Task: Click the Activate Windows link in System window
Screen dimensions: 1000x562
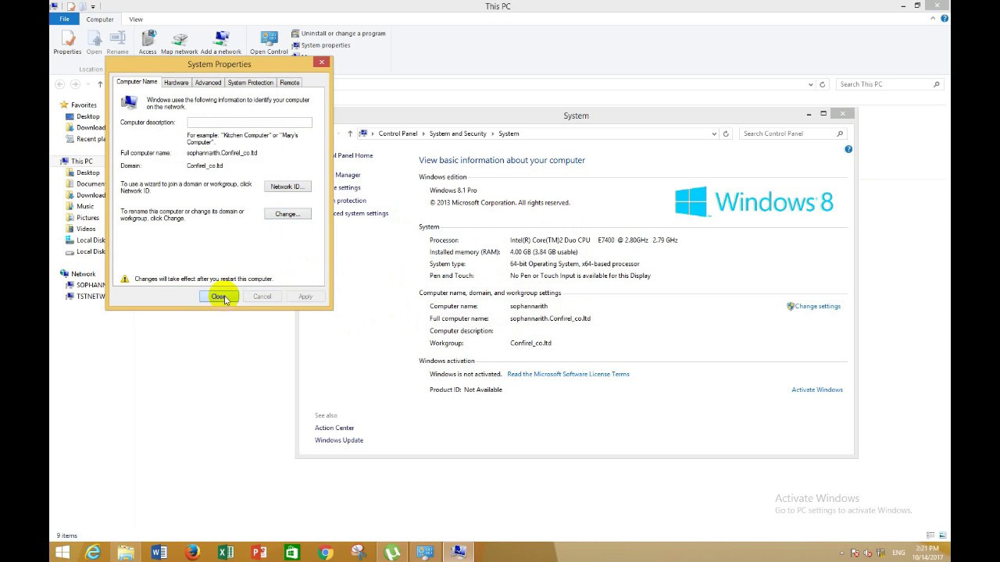Action: (x=817, y=389)
